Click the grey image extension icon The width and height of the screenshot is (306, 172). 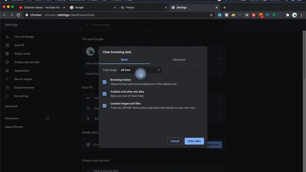[x=226, y=15]
